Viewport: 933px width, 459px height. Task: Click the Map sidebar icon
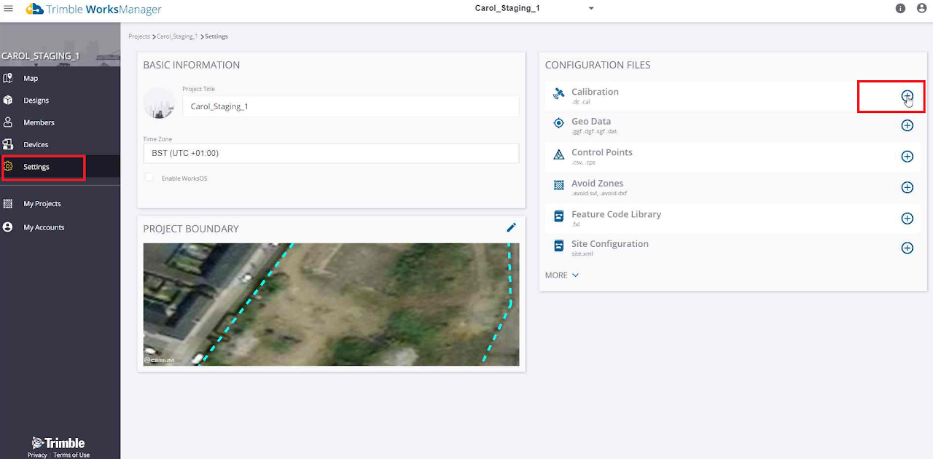coord(8,78)
